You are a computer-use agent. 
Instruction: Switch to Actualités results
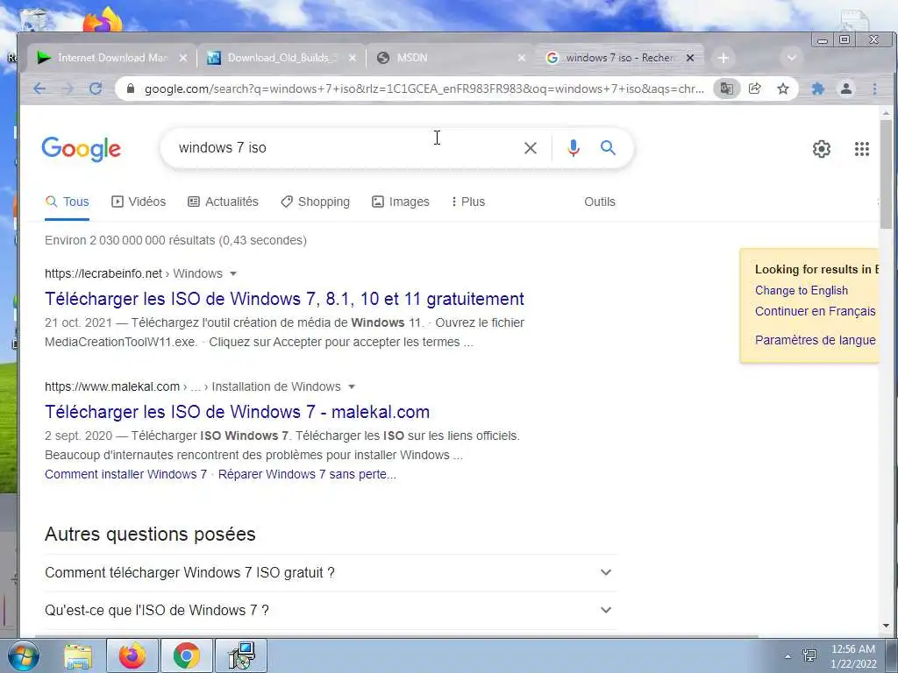coord(224,202)
